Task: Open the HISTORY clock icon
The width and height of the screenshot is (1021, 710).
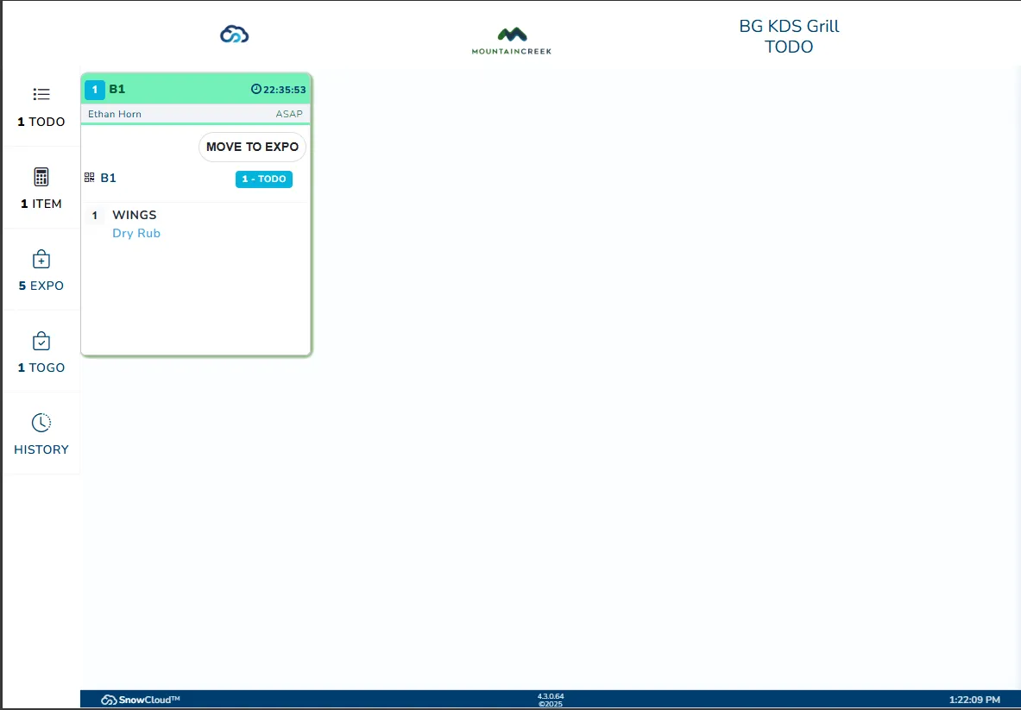Action: click(x=41, y=423)
